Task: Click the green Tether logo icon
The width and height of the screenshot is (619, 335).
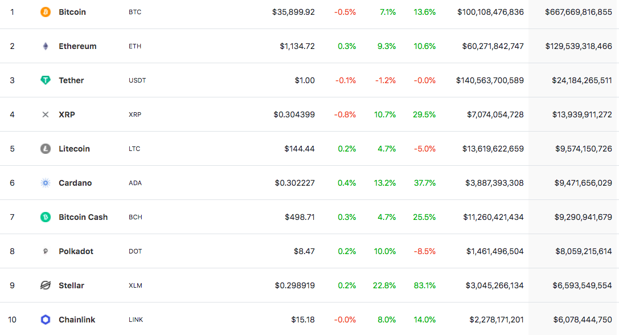Action: click(46, 80)
